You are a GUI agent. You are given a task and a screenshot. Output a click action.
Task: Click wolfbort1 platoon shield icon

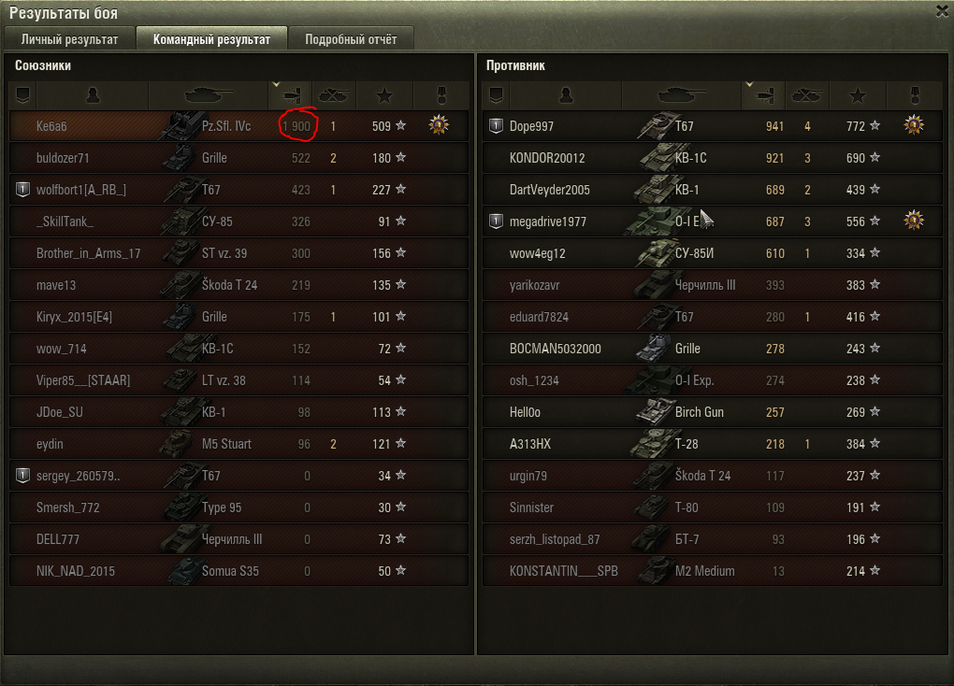[x=22, y=189]
